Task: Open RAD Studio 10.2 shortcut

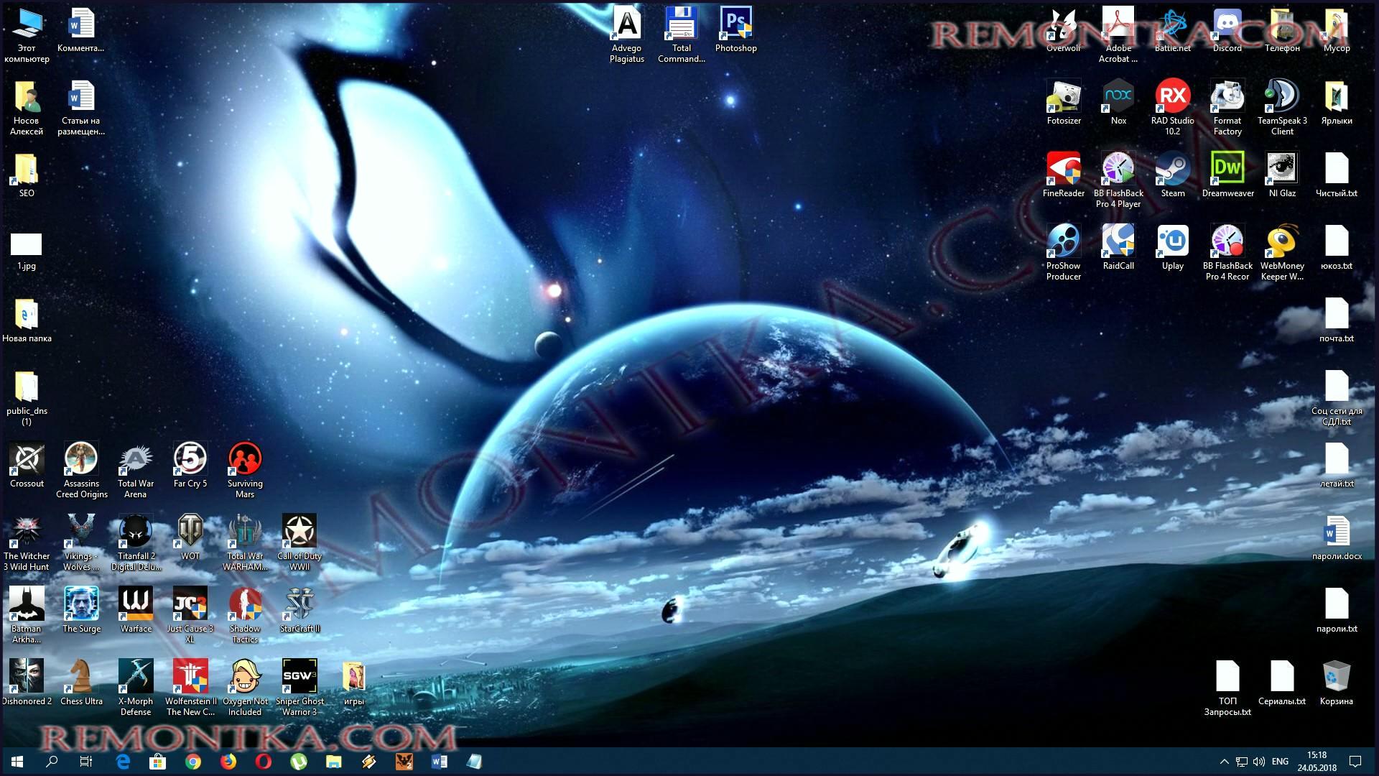Action: point(1172,106)
